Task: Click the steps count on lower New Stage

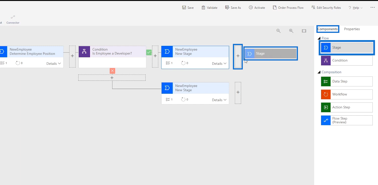Action: click(x=169, y=100)
